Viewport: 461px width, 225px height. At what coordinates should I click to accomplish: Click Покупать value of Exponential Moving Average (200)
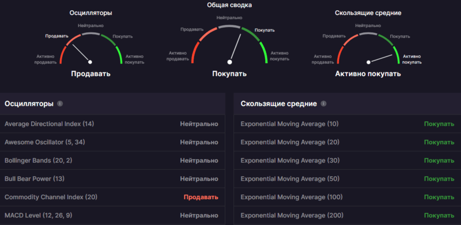click(439, 215)
